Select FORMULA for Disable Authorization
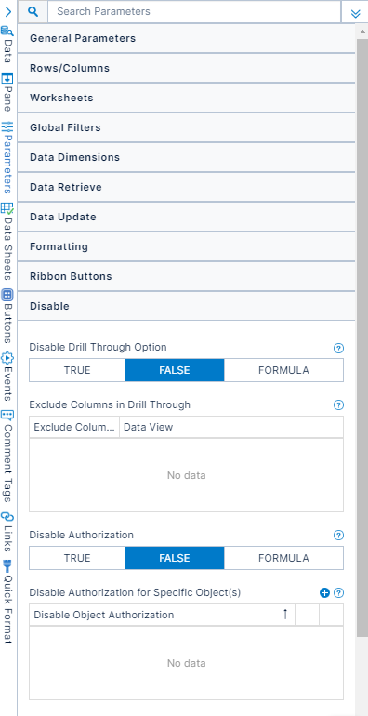This screenshot has width=368, height=716. 283,558
